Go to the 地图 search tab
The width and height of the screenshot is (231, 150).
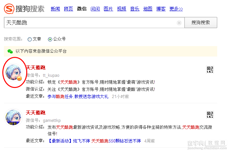pyautogui.click(x=148, y=9)
